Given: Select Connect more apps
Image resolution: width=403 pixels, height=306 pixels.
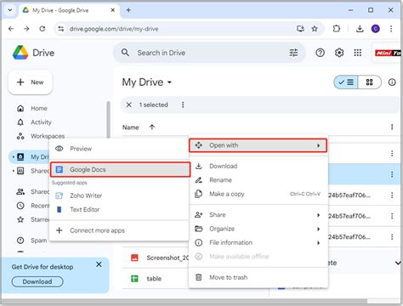Looking at the screenshot, I should (119, 230).
